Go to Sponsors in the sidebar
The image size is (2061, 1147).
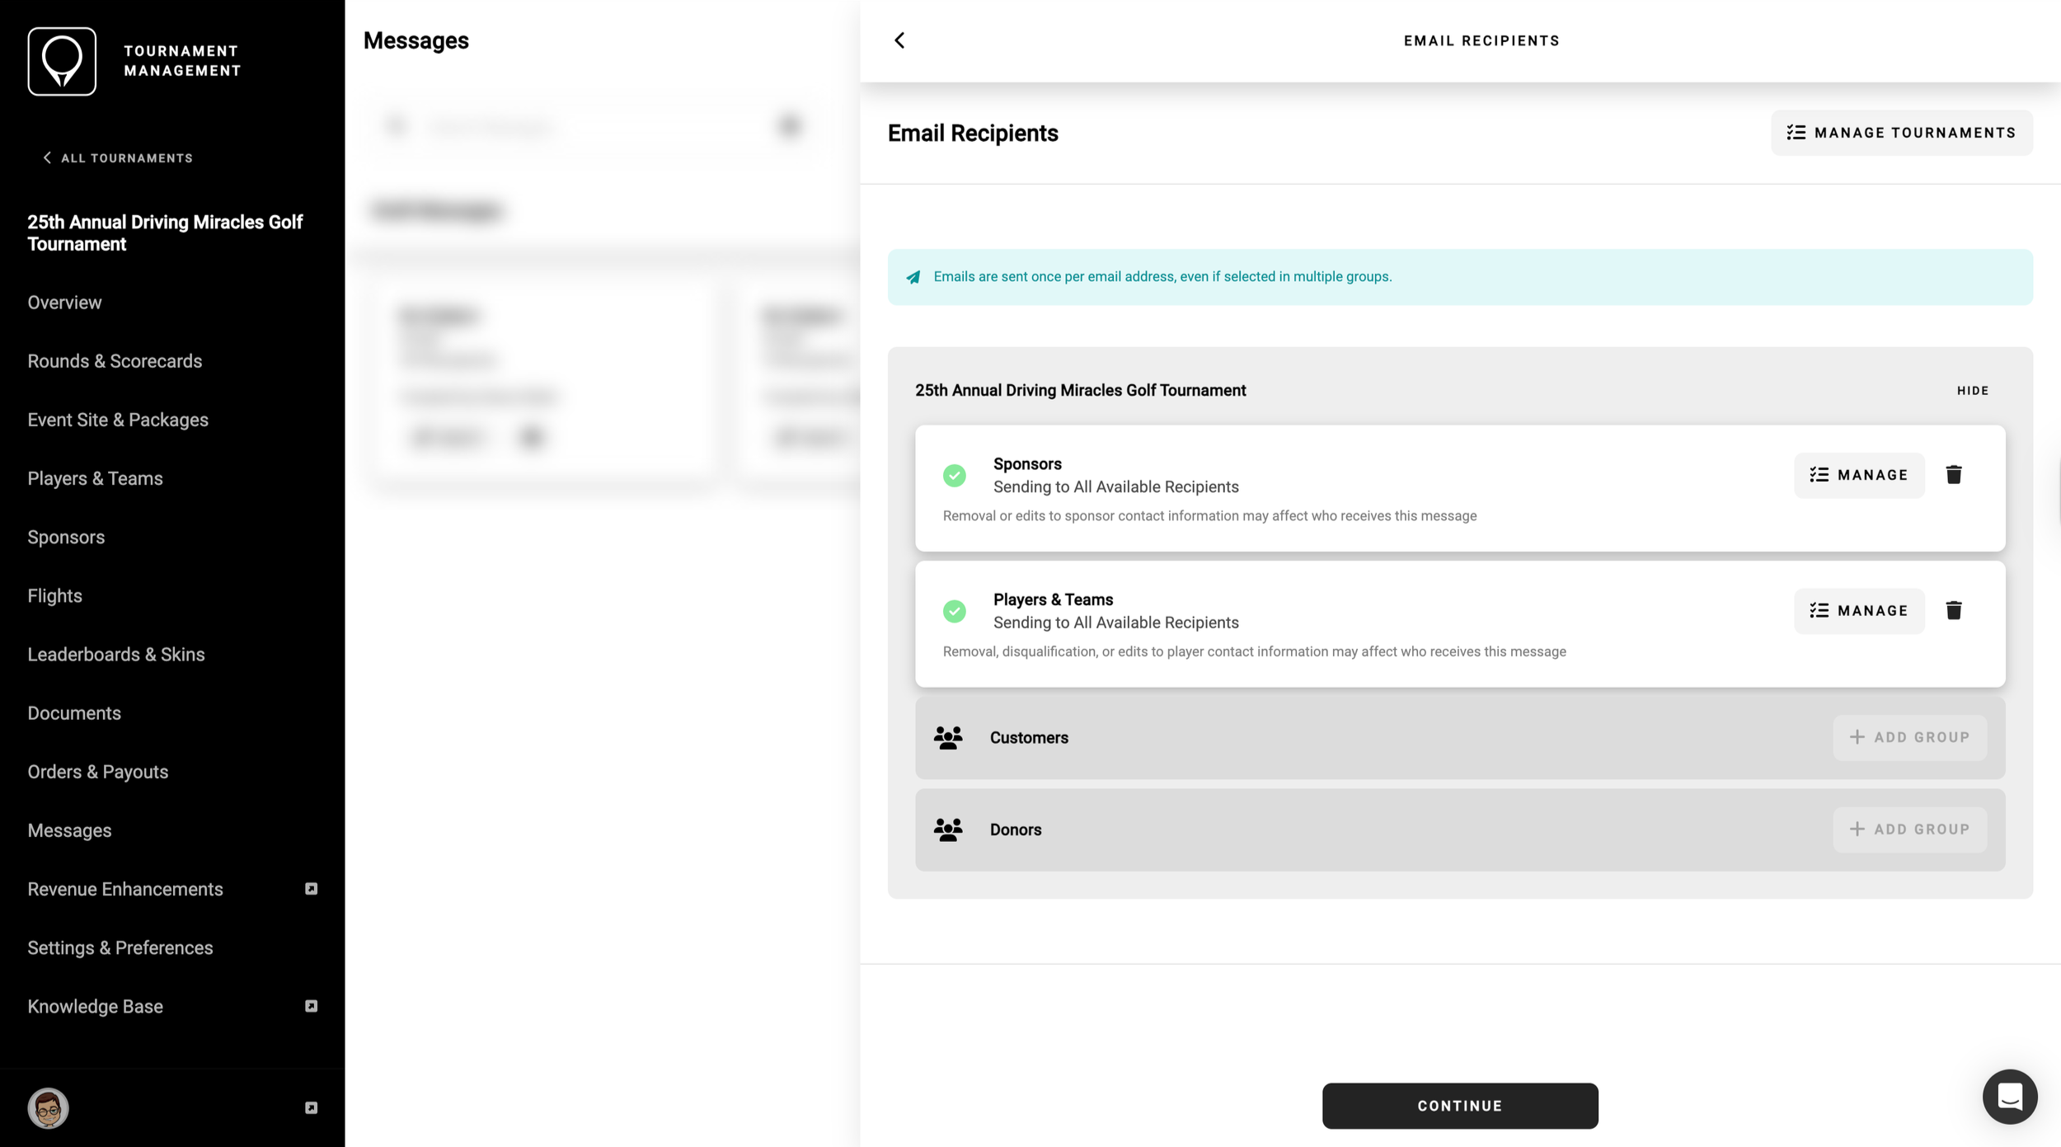click(66, 537)
